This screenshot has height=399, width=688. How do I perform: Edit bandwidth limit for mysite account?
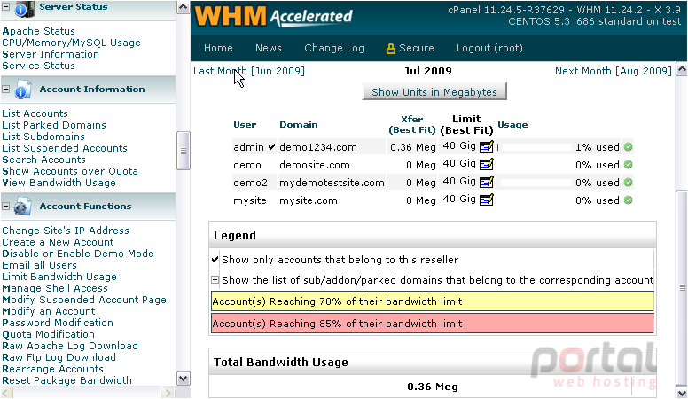click(486, 200)
